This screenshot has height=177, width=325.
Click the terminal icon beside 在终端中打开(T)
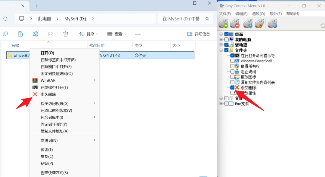pyautogui.click(x=35, y=87)
